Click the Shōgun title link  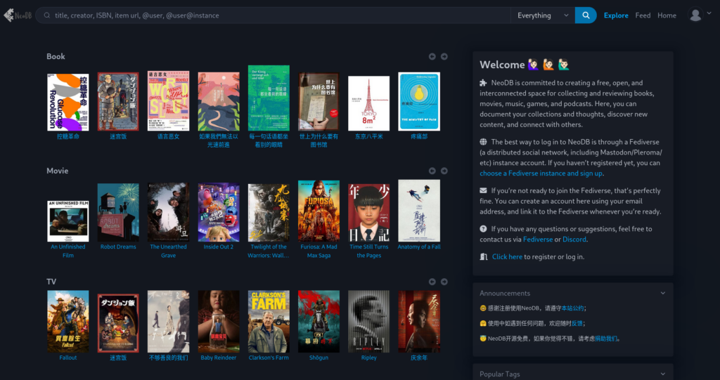click(x=319, y=358)
